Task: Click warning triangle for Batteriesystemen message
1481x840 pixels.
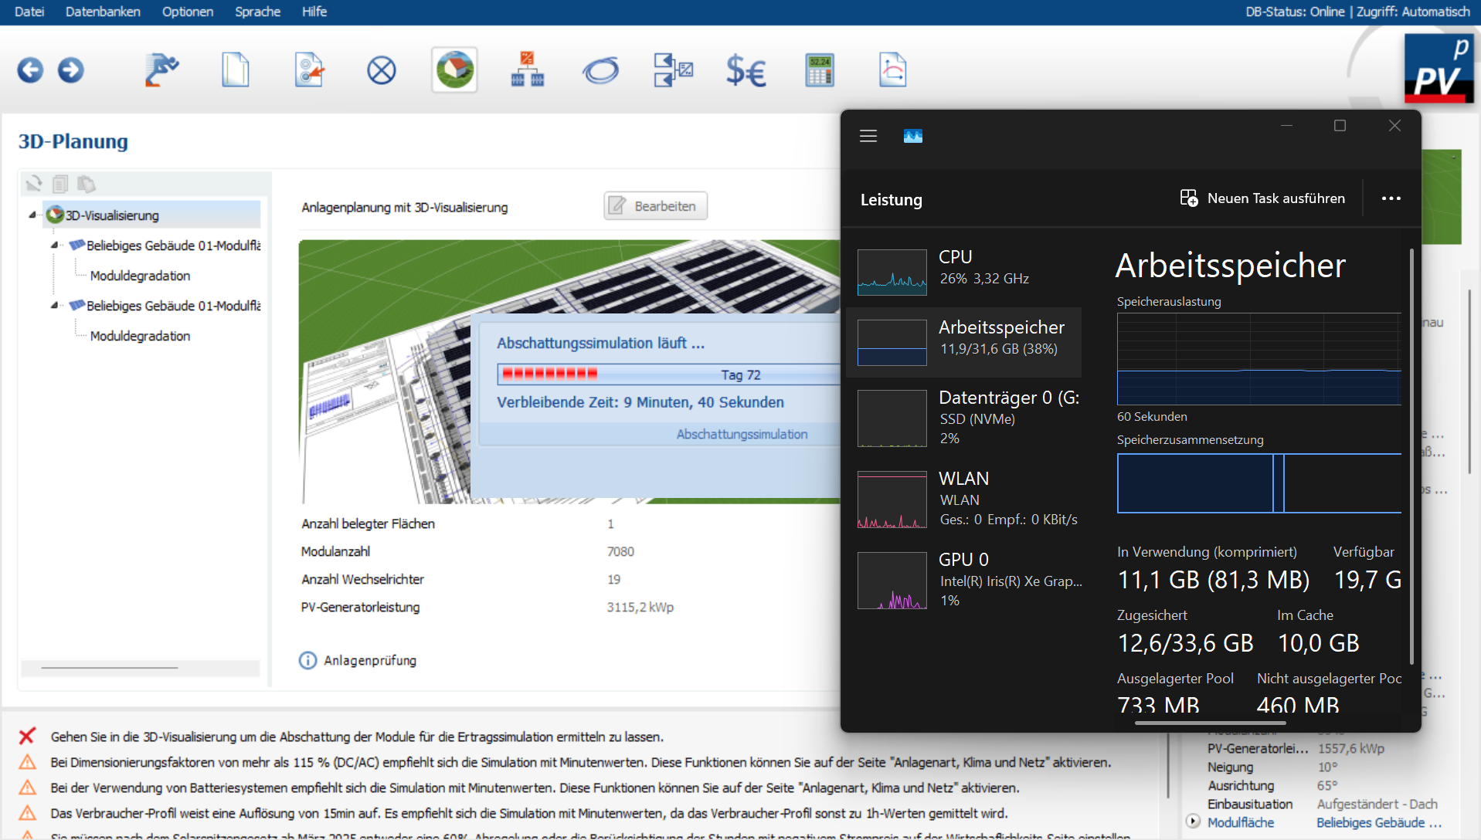Action: pyautogui.click(x=27, y=787)
